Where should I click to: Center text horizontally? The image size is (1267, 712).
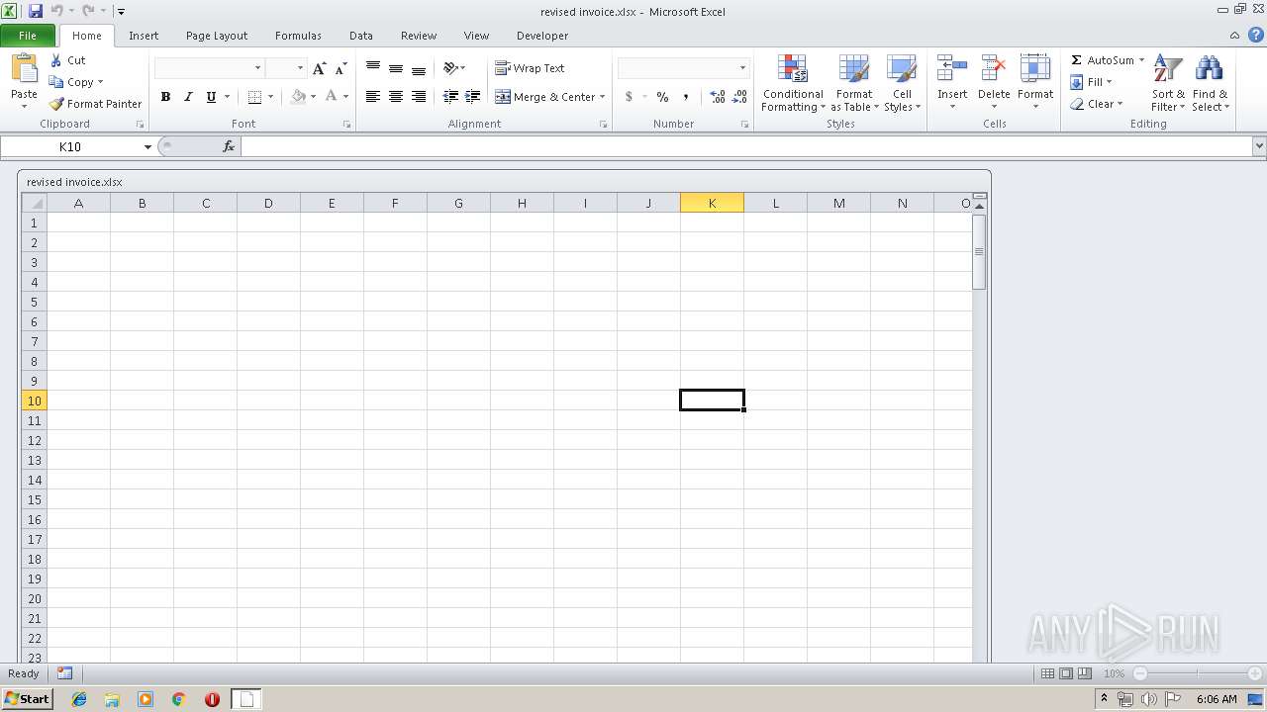[396, 97]
